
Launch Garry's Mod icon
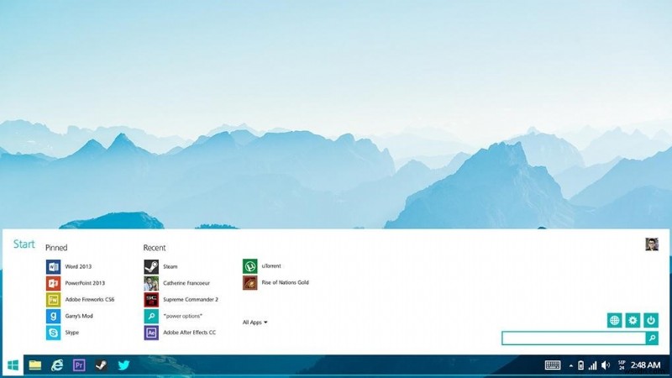pos(53,316)
